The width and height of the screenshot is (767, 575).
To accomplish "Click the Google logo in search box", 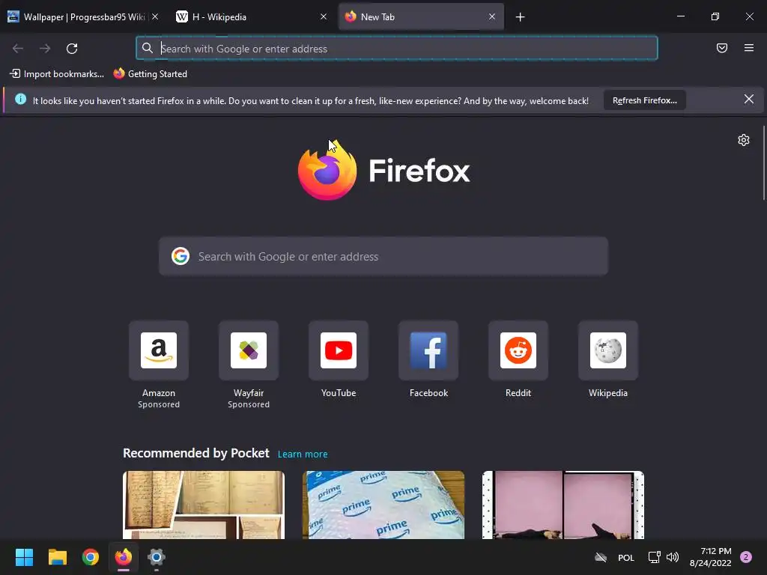I will click(x=181, y=256).
